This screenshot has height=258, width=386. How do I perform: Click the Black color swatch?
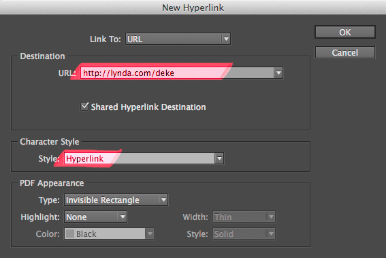70,234
